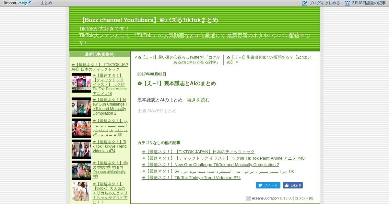The image size is (389, 204).
Task: Open the livedoor Blog logo
Action: (x=18, y=3)
